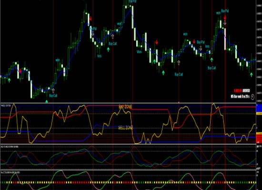Click the leftmost Buy Call text label
The image size is (262, 190).
tap(53, 95)
